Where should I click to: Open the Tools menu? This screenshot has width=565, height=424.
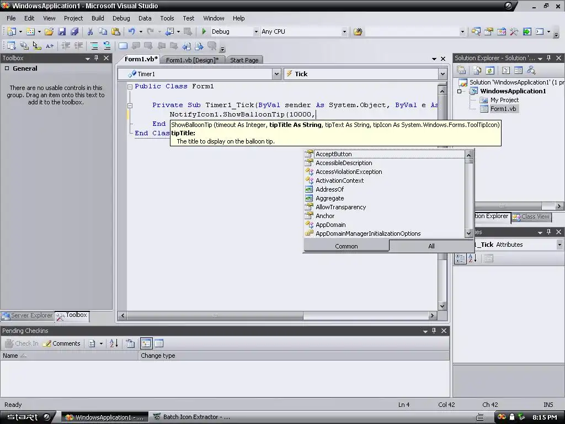pos(167,18)
